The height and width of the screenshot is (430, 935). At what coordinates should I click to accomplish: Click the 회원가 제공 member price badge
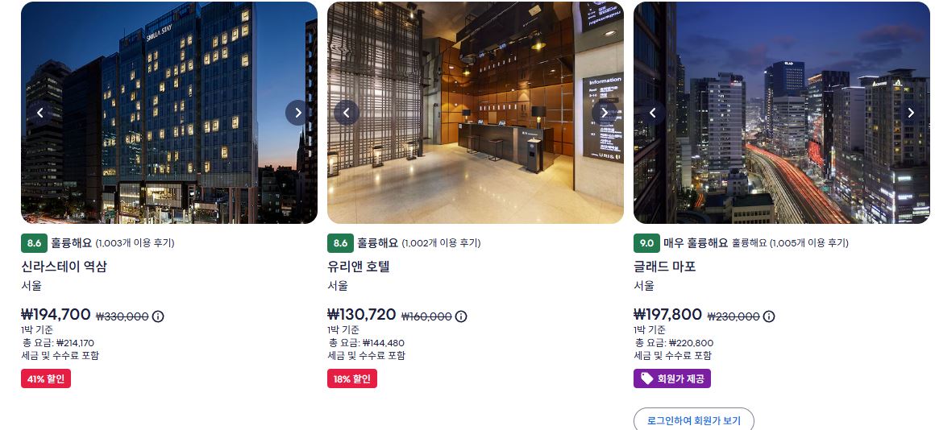click(x=672, y=378)
